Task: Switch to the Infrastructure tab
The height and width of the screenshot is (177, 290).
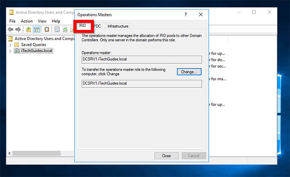Action: (x=118, y=26)
